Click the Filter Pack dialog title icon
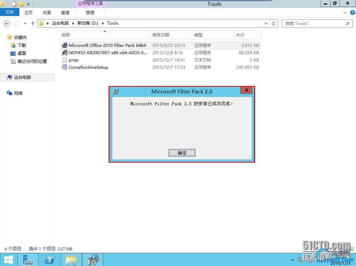 pos(116,91)
